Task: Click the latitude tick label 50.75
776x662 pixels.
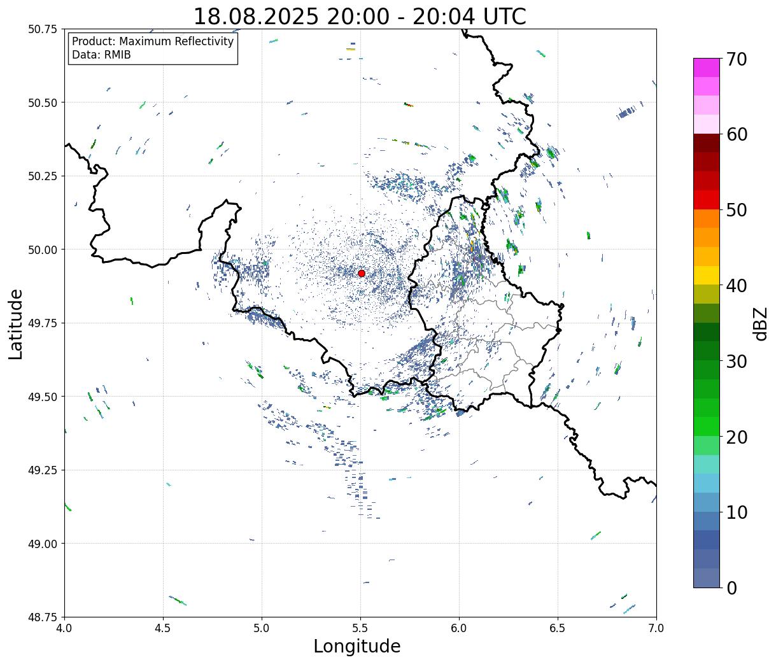Action: point(42,29)
